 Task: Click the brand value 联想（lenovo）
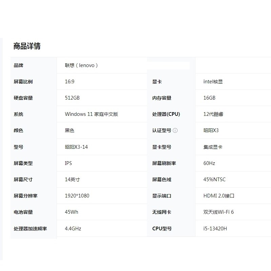click(81, 65)
